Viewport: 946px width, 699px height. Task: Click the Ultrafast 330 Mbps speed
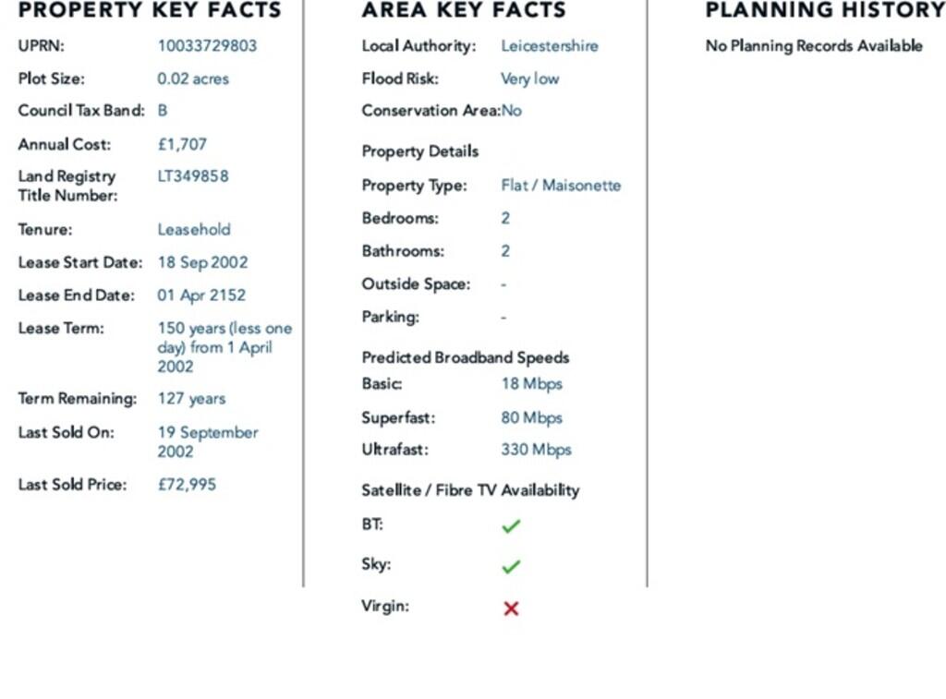pyautogui.click(x=536, y=450)
